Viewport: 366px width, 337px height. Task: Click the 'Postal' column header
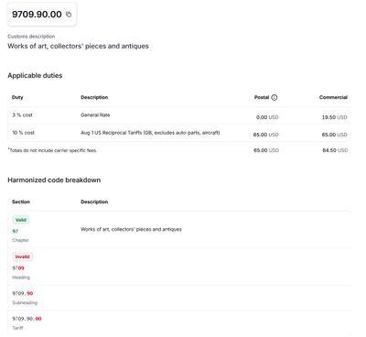[262, 97]
